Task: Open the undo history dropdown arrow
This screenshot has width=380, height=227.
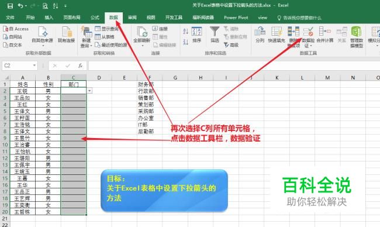Action: pos(26,6)
